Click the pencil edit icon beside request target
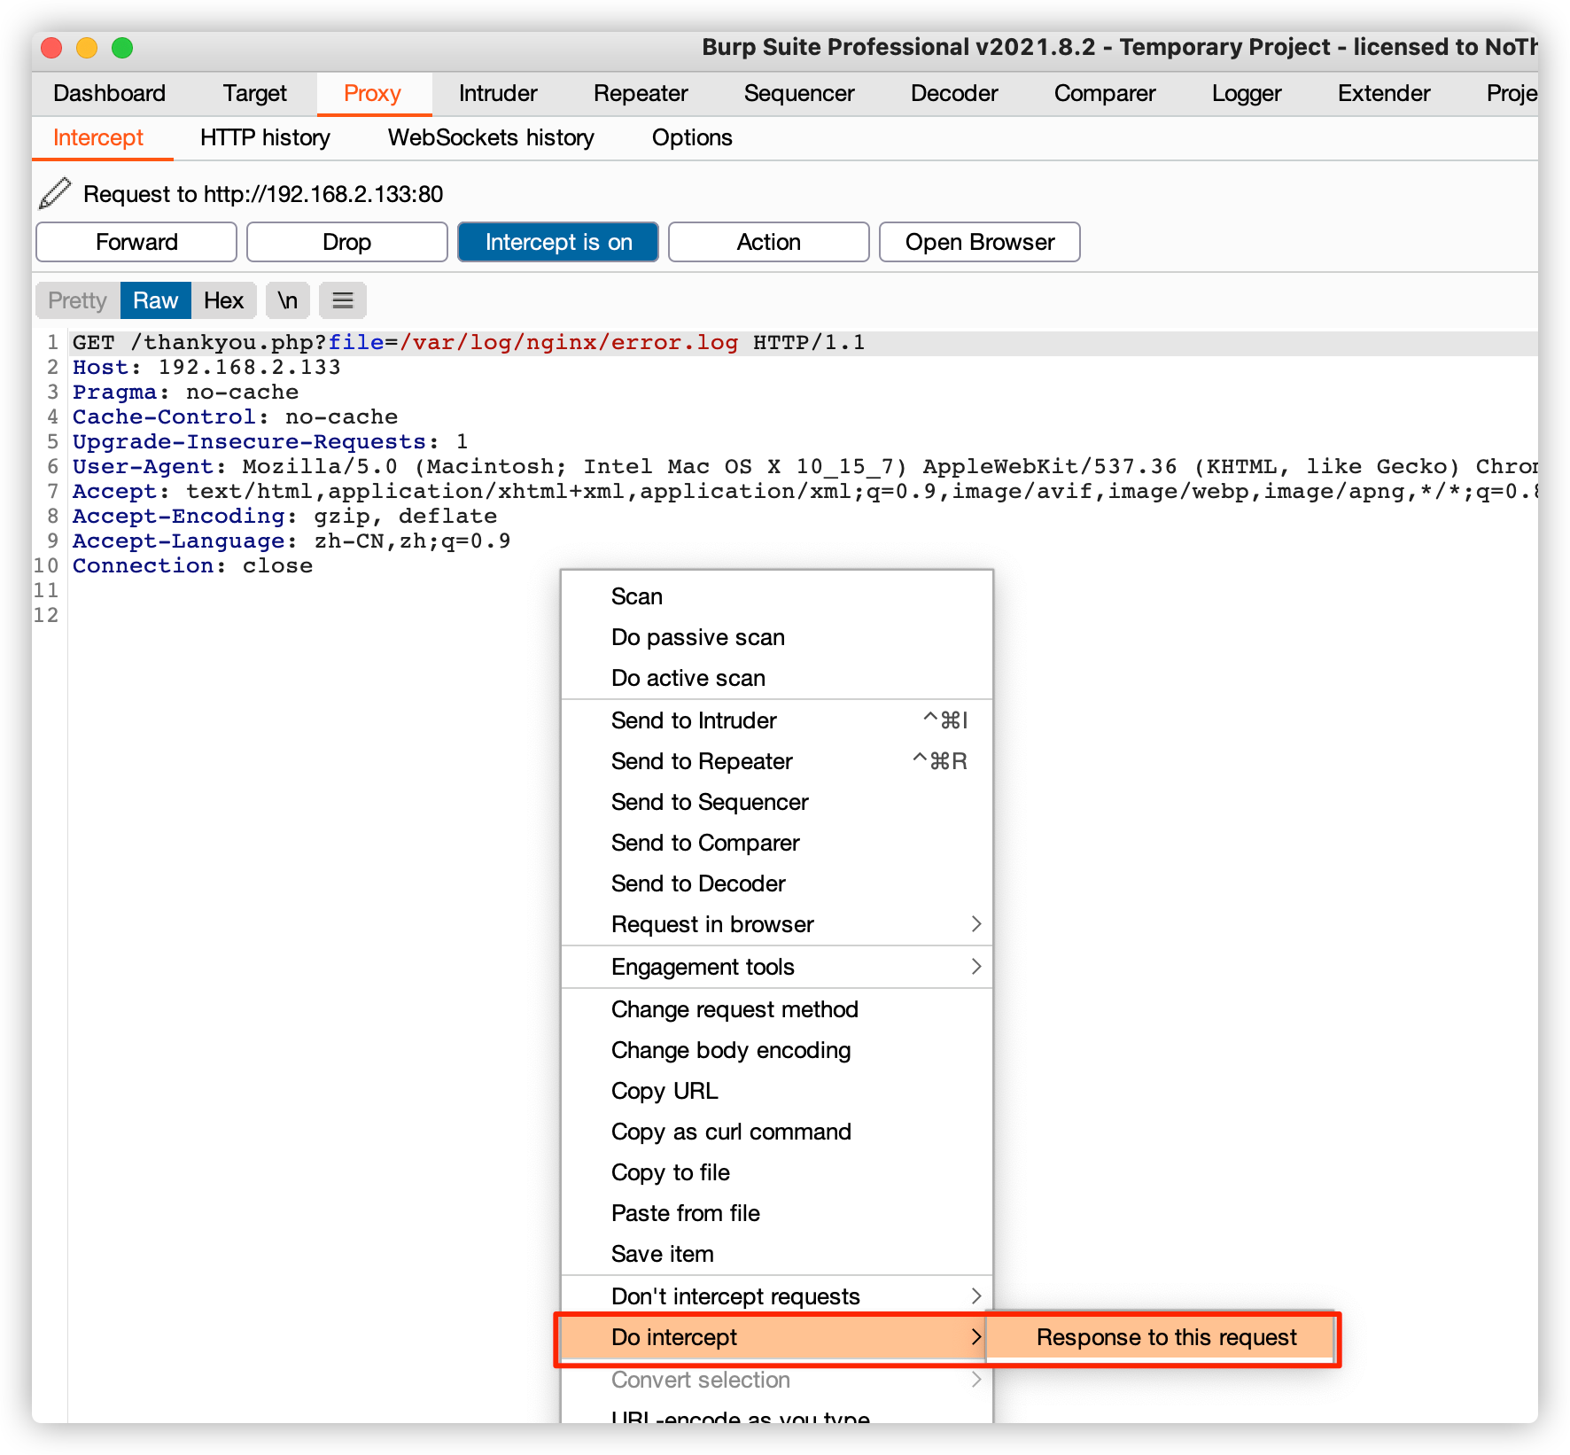This screenshot has height=1455, width=1570. click(55, 193)
